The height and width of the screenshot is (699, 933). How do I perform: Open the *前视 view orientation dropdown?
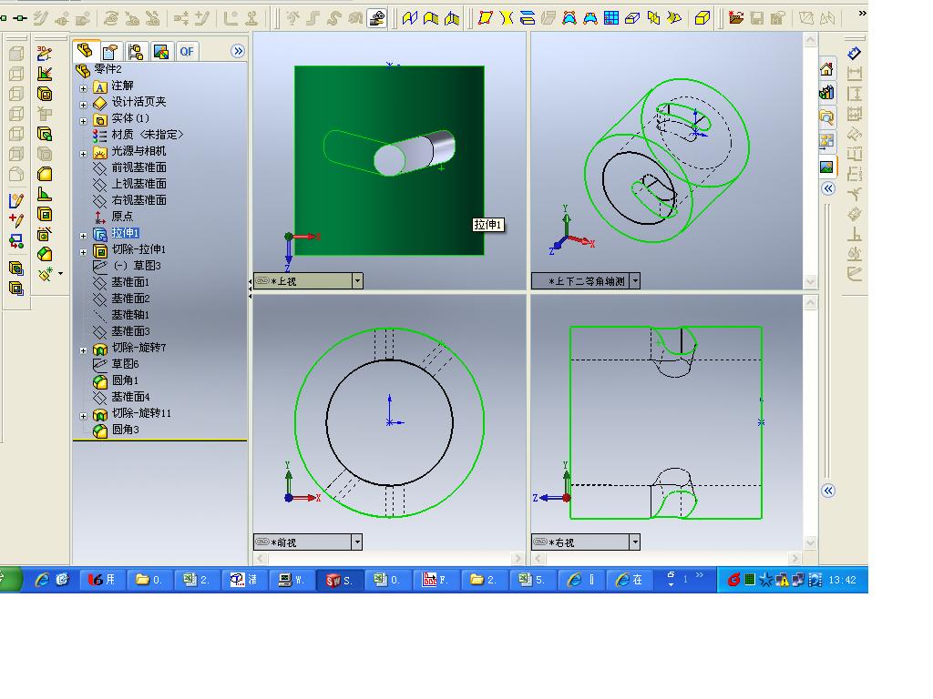(357, 542)
